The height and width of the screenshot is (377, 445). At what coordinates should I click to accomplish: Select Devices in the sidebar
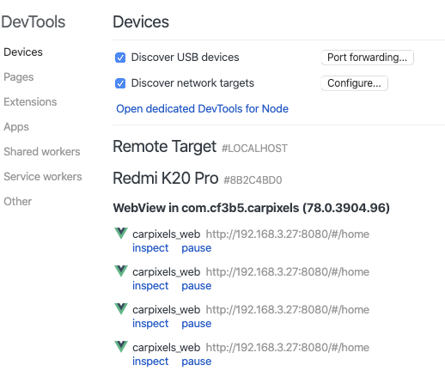[23, 52]
